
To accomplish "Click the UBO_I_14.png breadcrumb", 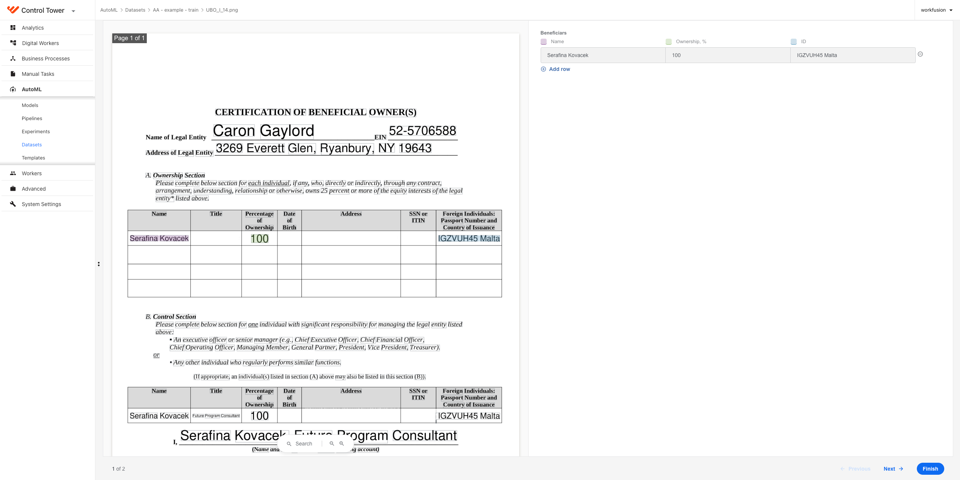I will tap(222, 10).
